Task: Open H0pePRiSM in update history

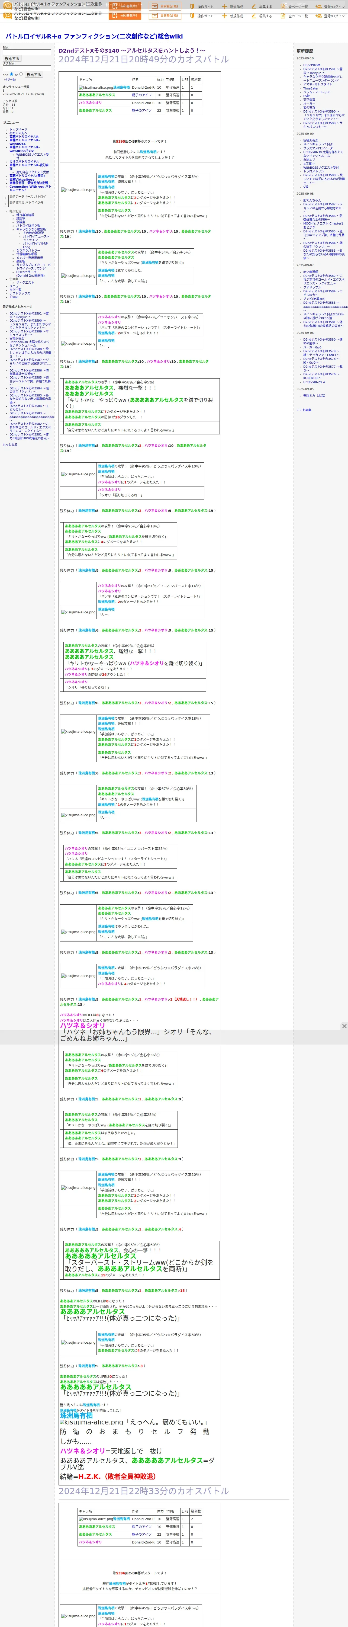Action: point(311,65)
